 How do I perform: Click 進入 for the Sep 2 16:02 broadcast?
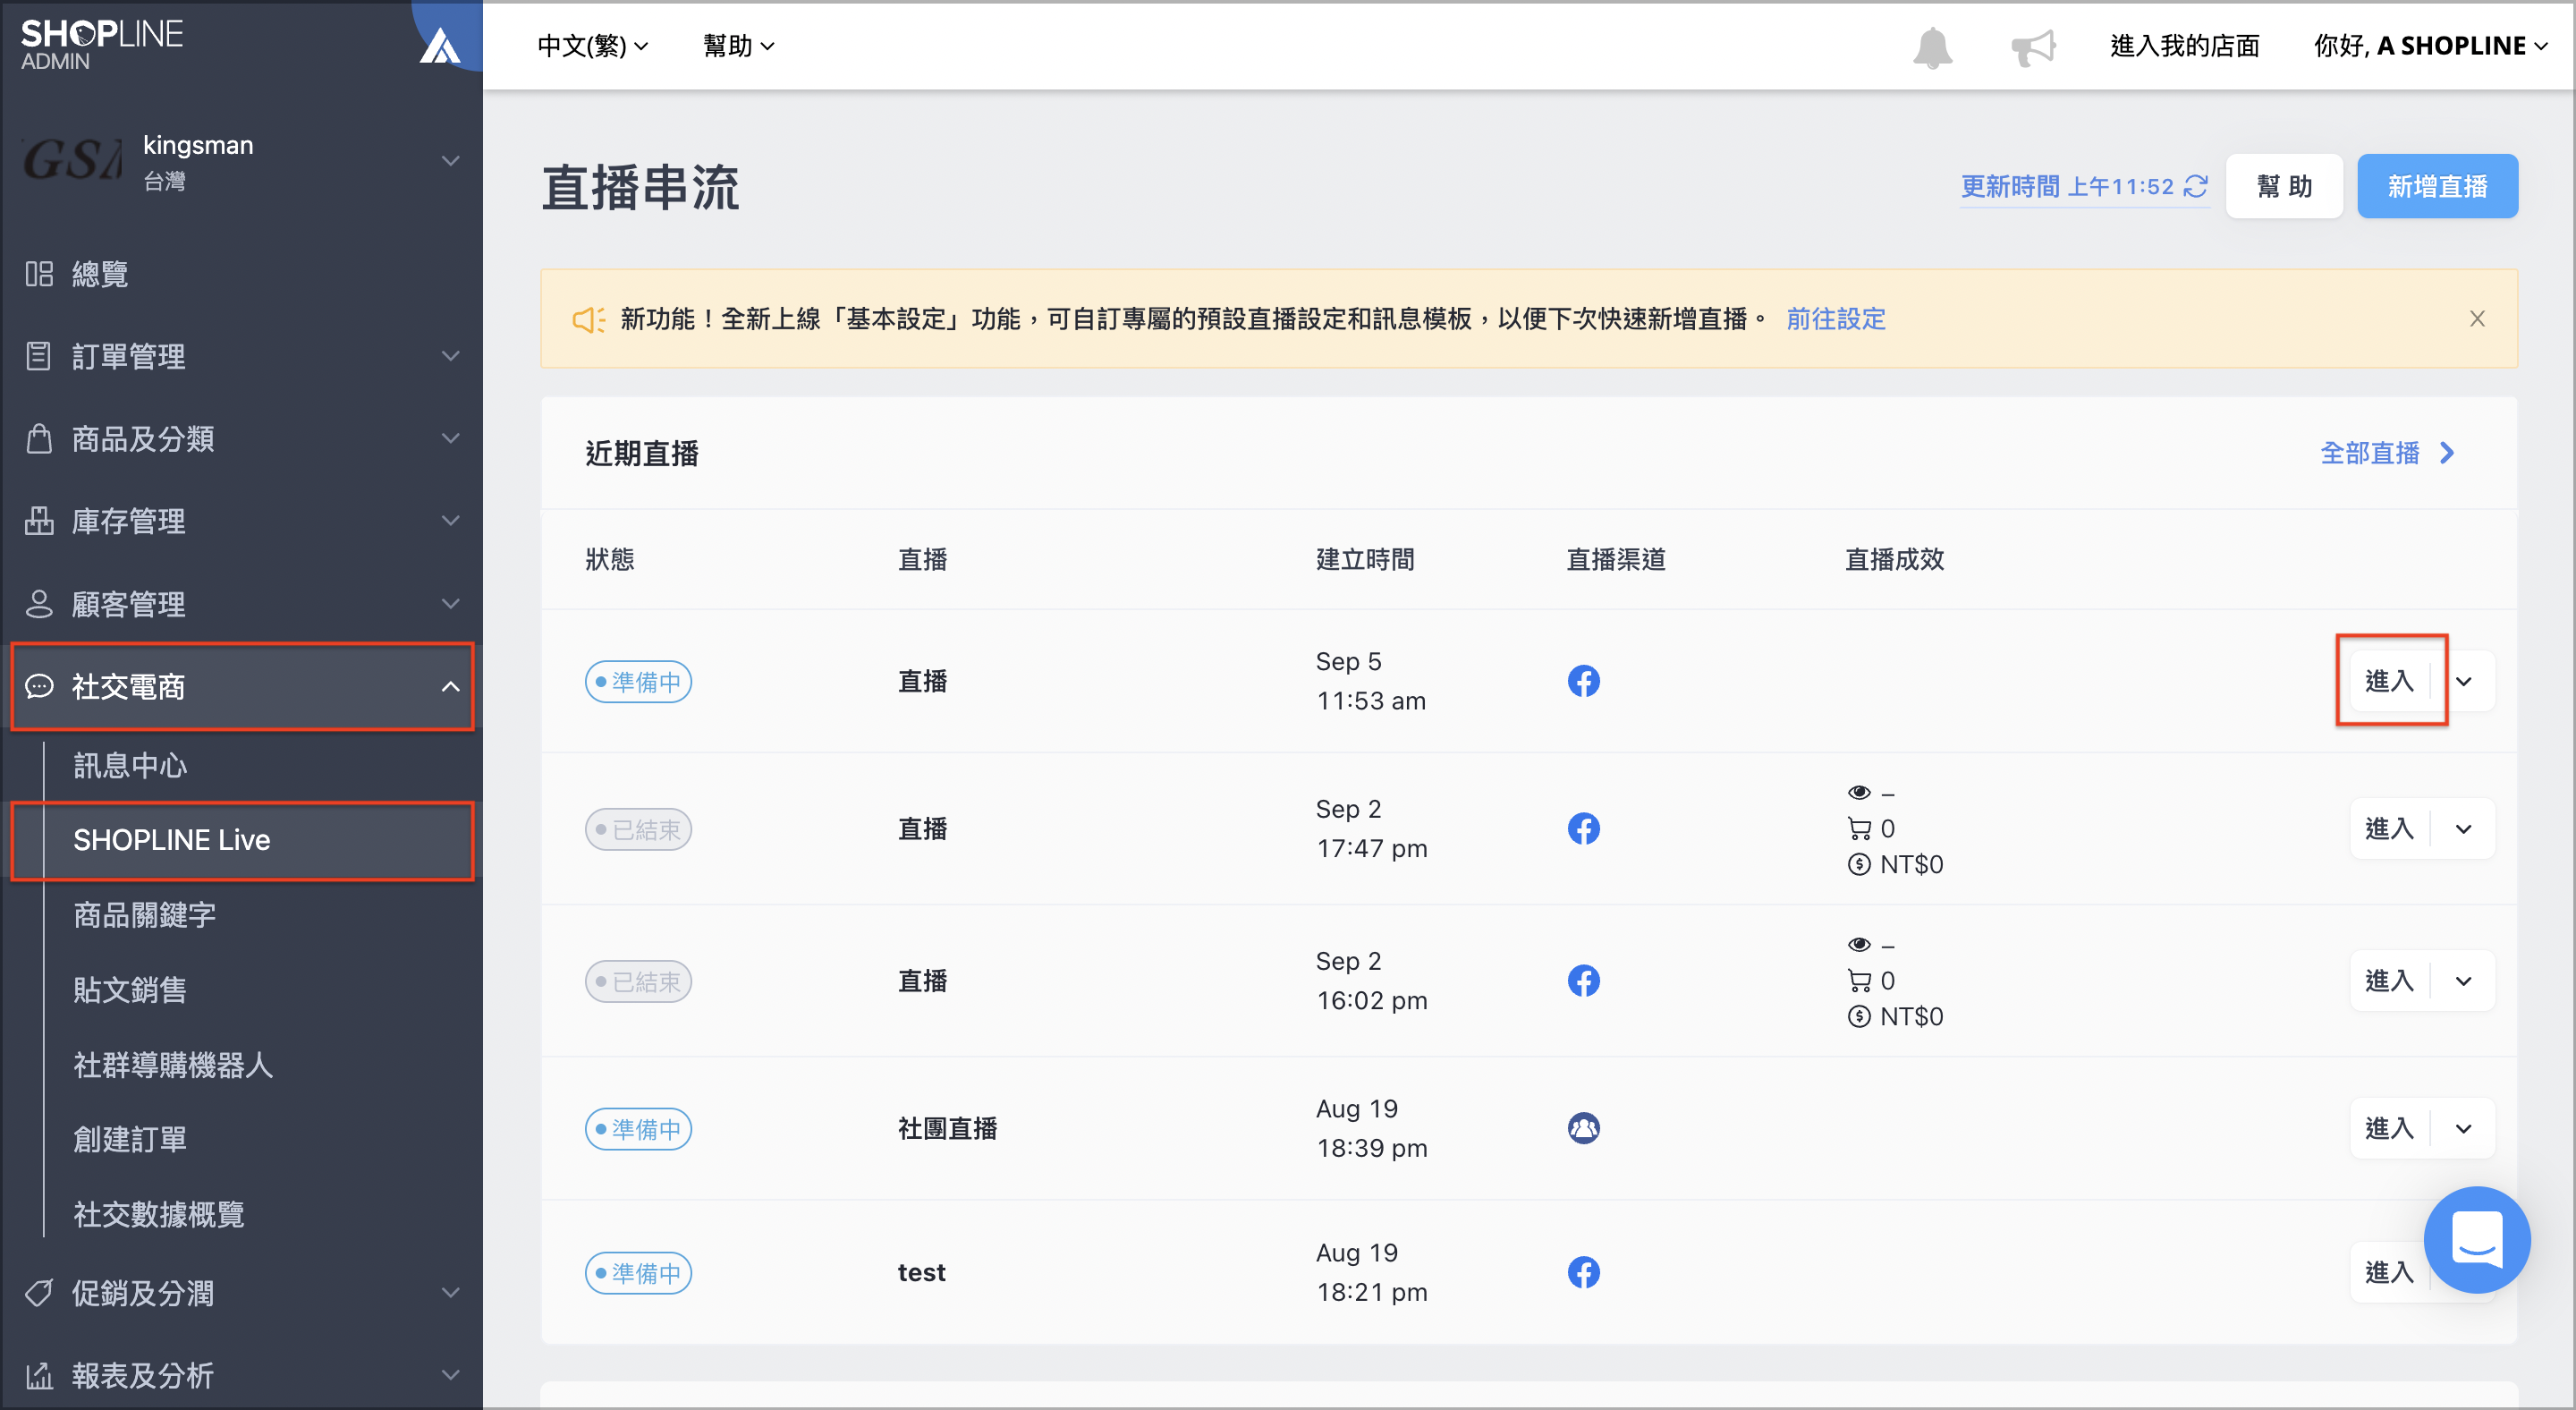(x=2389, y=981)
